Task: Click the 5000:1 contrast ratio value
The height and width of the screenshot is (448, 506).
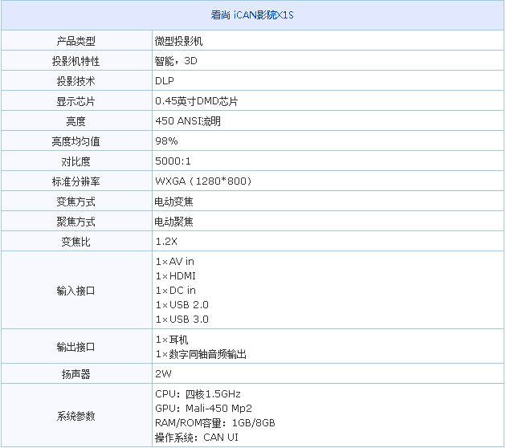Action: [173, 161]
